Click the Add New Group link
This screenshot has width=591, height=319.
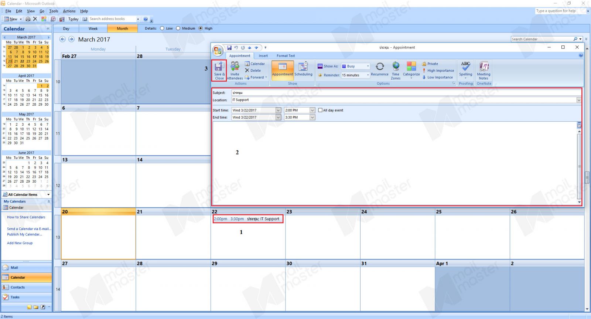[x=20, y=243]
